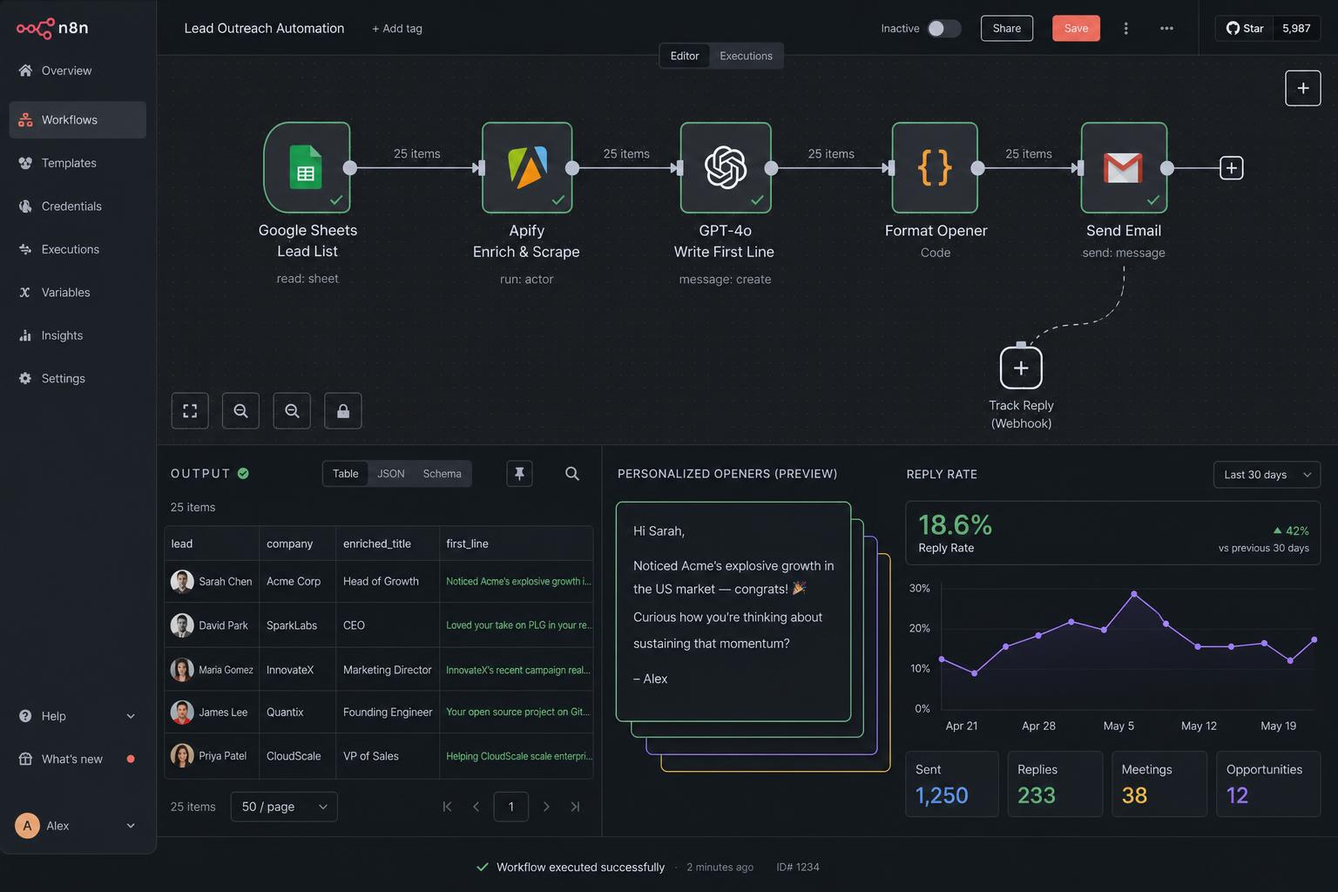Click the Lead Outreach Automation workflow name
This screenshot has width=1338, height=892.
click(264, 29)
